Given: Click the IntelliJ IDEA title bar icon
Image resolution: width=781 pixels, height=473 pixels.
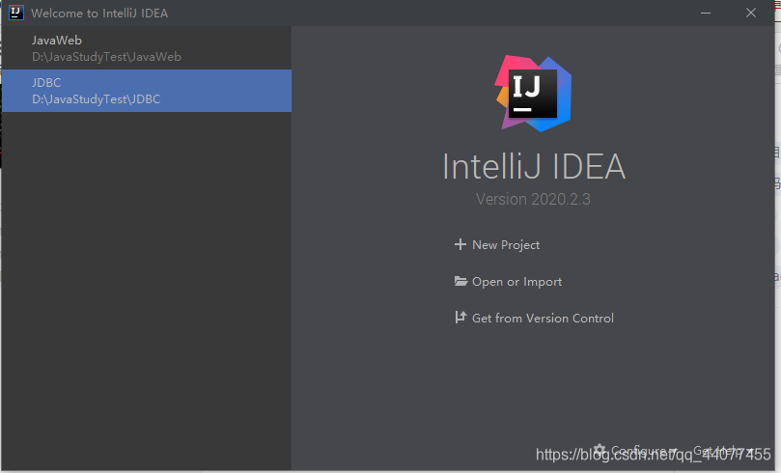Looking at the screenshot, I should [16, 13].
